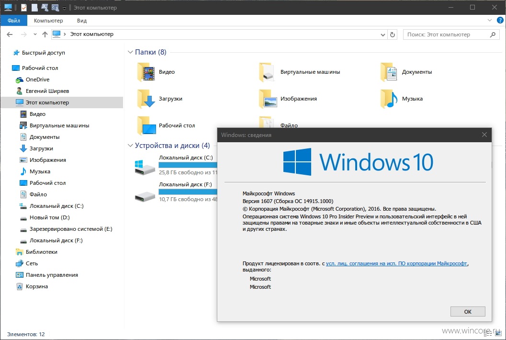Collapse the Устройства и диски (4) group
Screen dimensions: 506x340
[130, 146]
